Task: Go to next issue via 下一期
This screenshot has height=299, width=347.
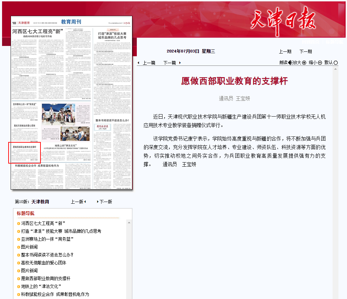Action: (x=306, y=51)
